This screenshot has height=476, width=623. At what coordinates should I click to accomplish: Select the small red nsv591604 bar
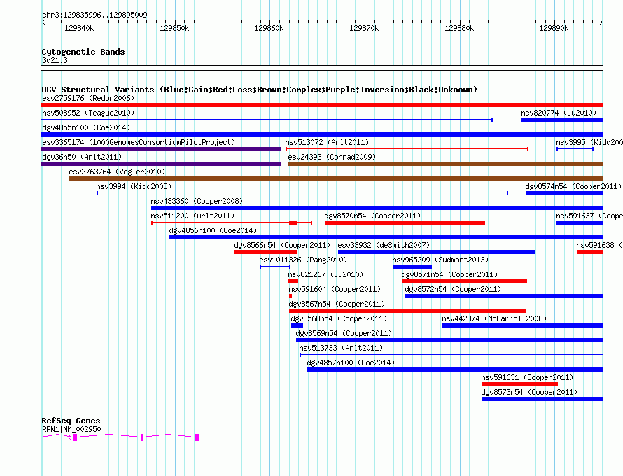coord(290,296)
